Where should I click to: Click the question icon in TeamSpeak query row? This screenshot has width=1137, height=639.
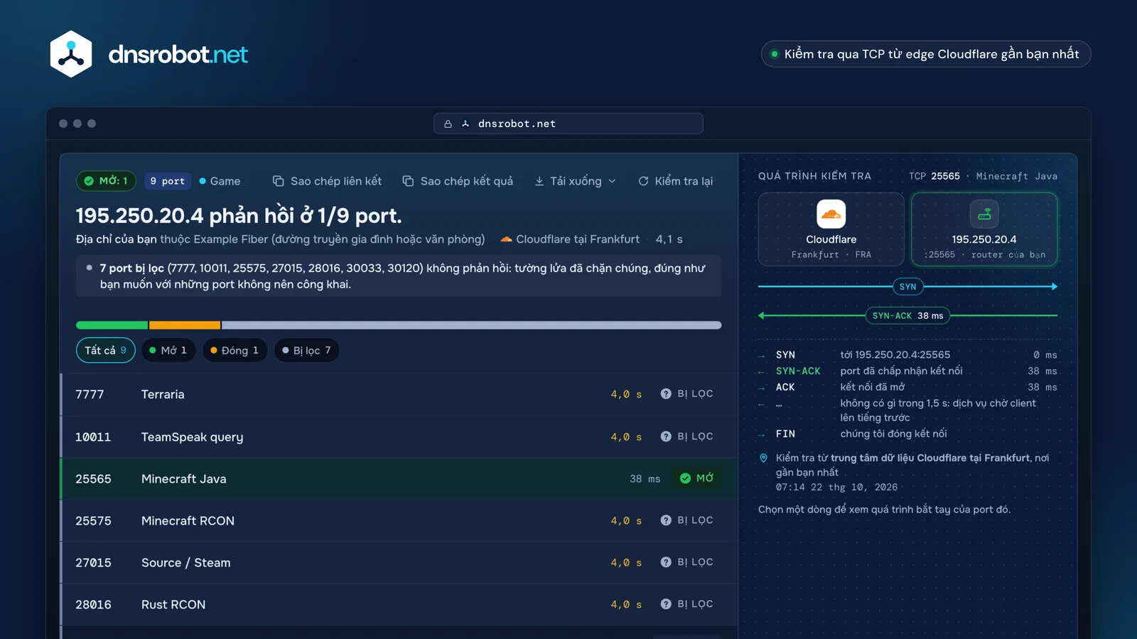(x=666, y=436)
